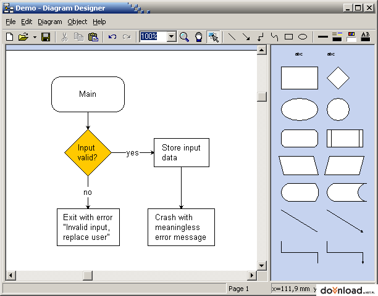Select the Crash with meaningless error box
378x296 pixels.
[x=182, y=227]
